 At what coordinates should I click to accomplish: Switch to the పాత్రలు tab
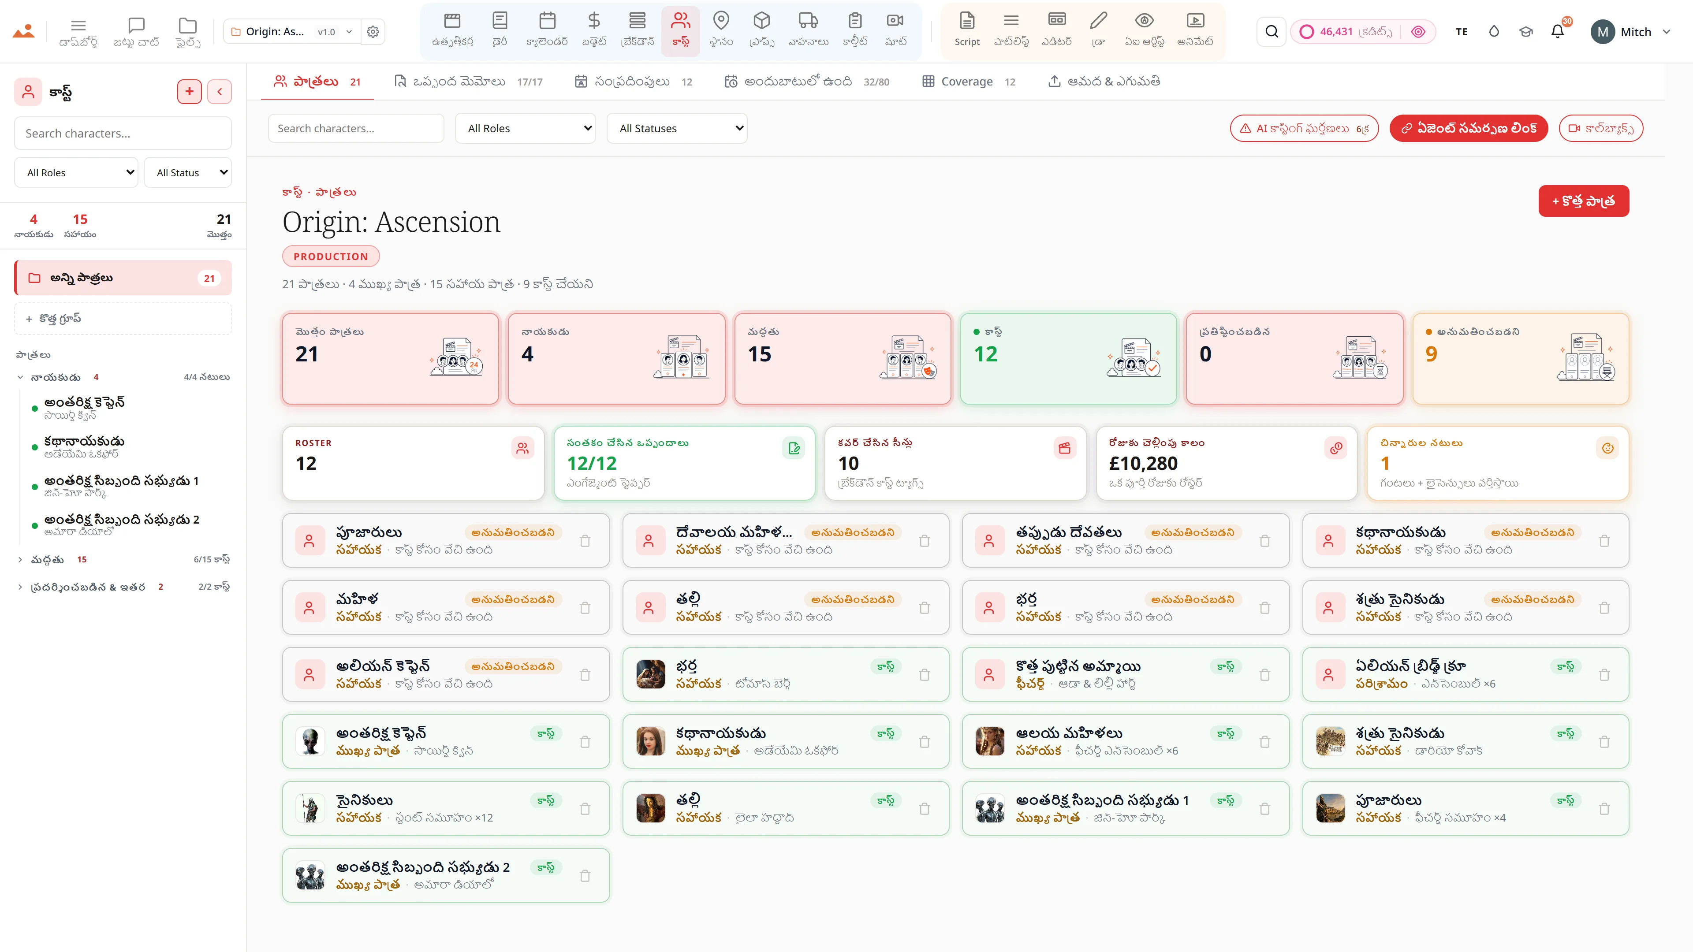tap(317, 82)
